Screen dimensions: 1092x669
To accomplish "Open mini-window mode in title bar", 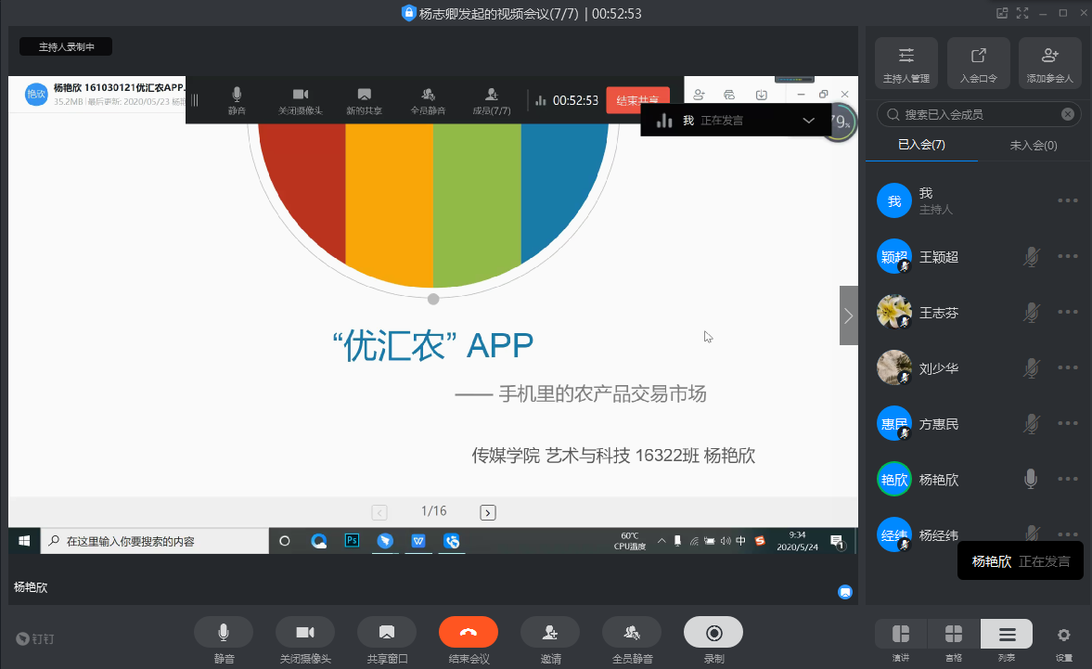I will click(1001, 13).
